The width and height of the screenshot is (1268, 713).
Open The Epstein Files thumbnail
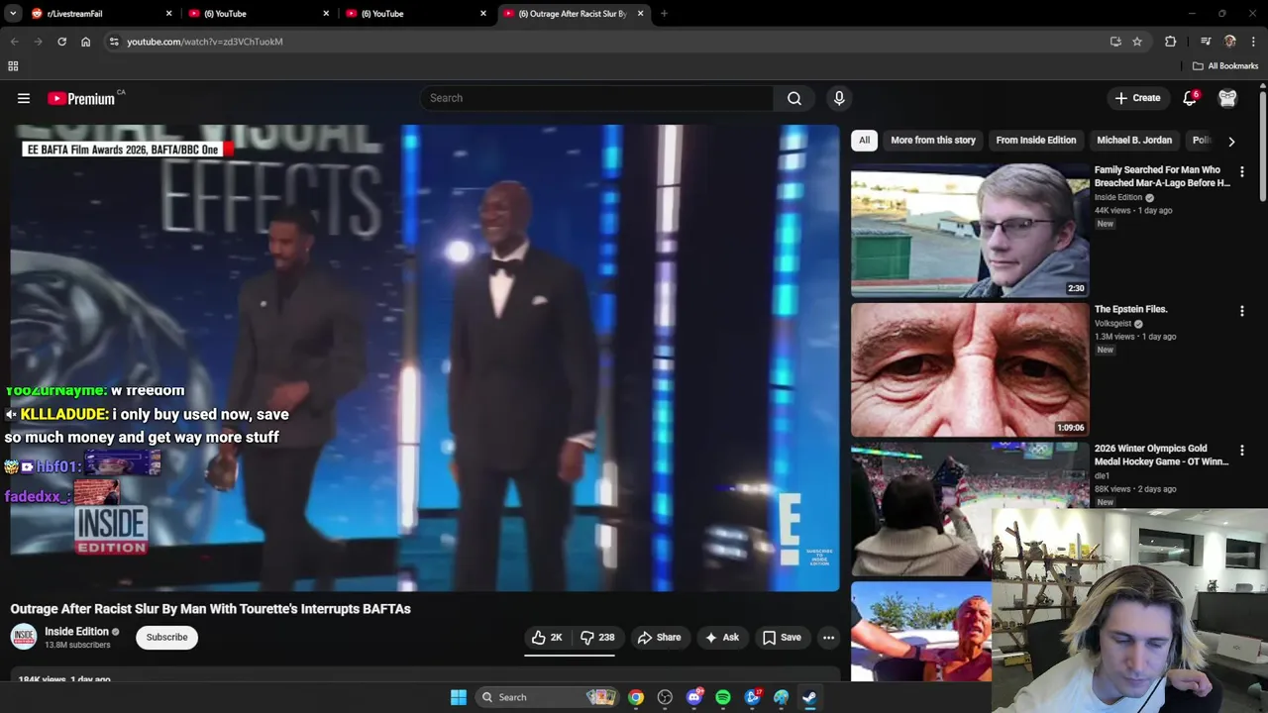(970, 370)
